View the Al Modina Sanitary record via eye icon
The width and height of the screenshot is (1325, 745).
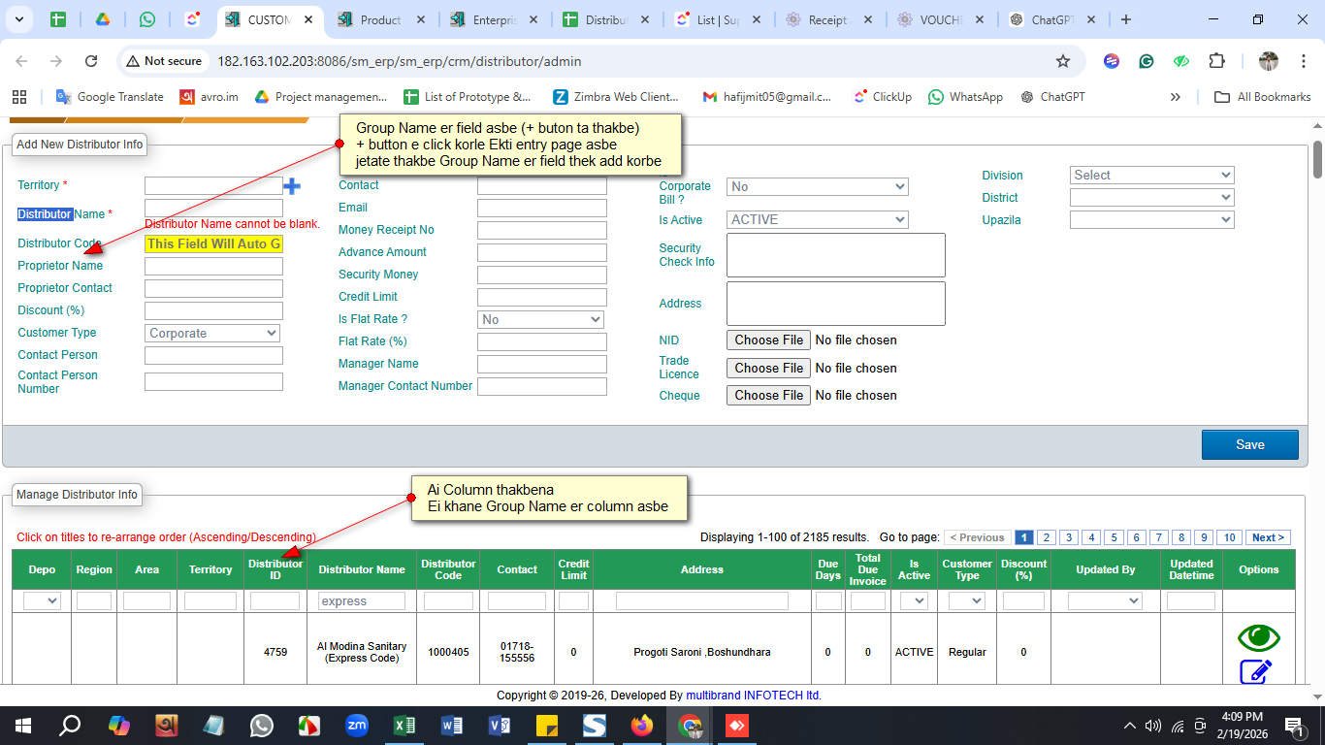(1258, 637)
